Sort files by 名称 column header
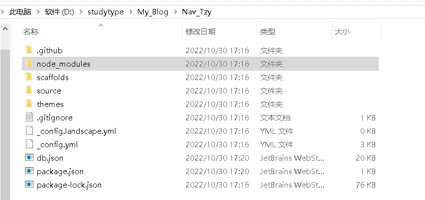Image resolution: width=425 pixels, height=200 pixels. (x=31, y=32)
